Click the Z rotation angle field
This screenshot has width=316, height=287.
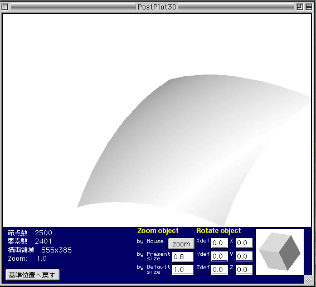tap(244, 270)
